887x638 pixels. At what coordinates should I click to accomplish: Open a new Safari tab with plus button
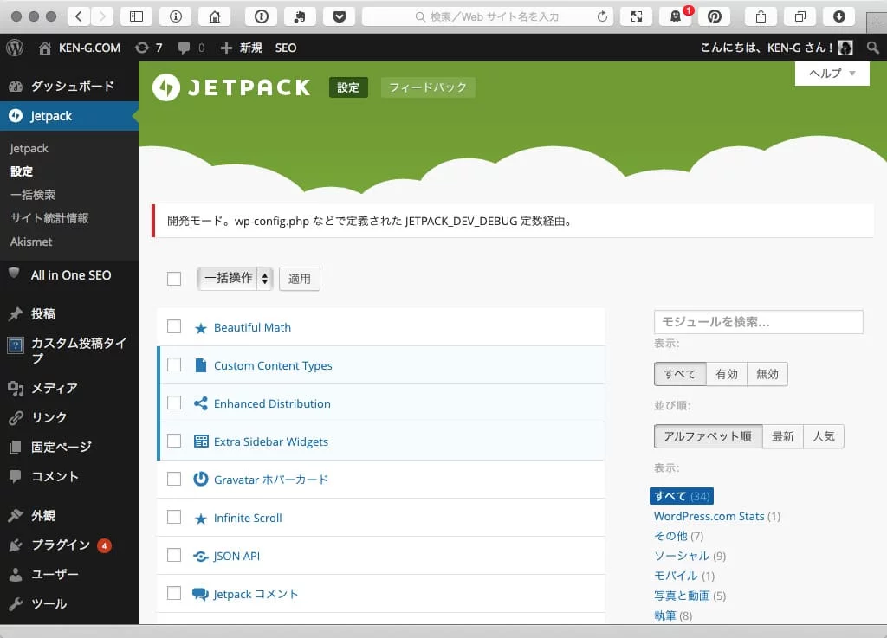[877, 23]
